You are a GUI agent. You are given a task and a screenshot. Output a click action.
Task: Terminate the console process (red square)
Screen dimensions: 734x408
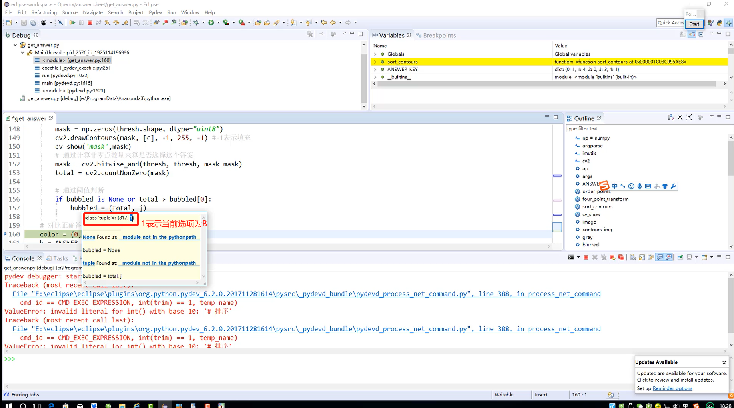tap(586, 257)
